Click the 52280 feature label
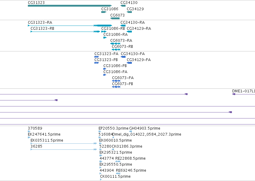 click(105, 146)
